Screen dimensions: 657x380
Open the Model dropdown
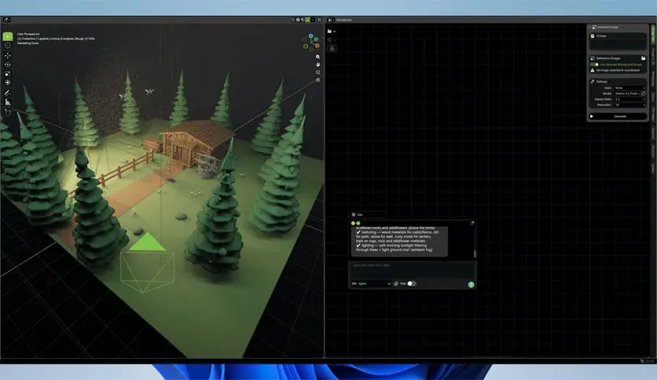627,93
